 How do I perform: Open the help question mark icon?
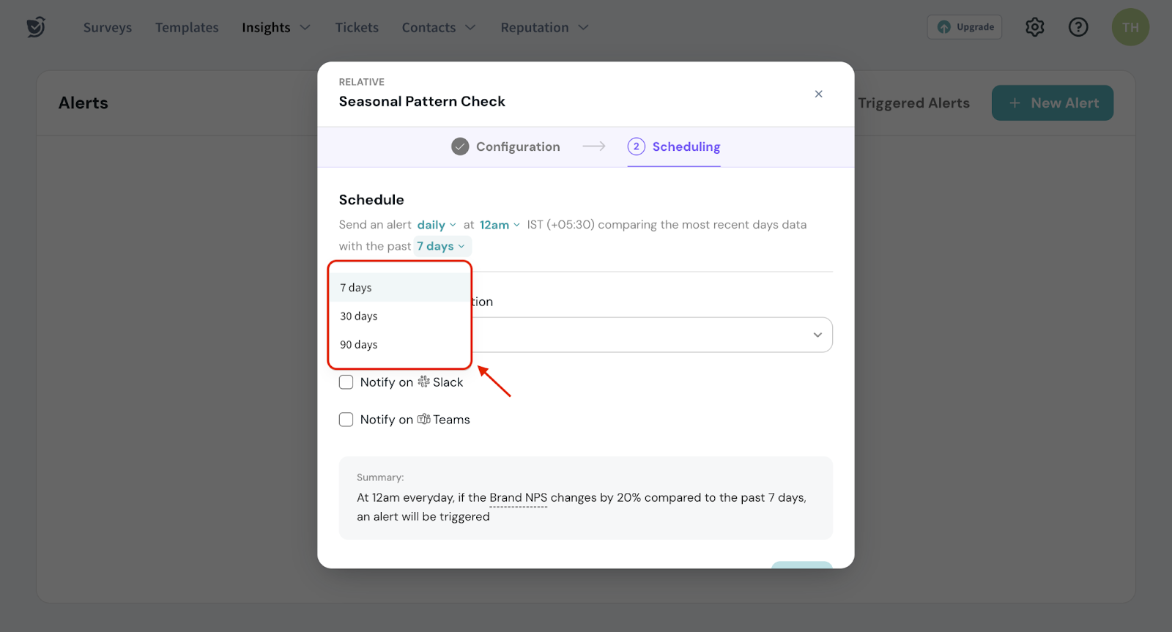coord(1078,27)
